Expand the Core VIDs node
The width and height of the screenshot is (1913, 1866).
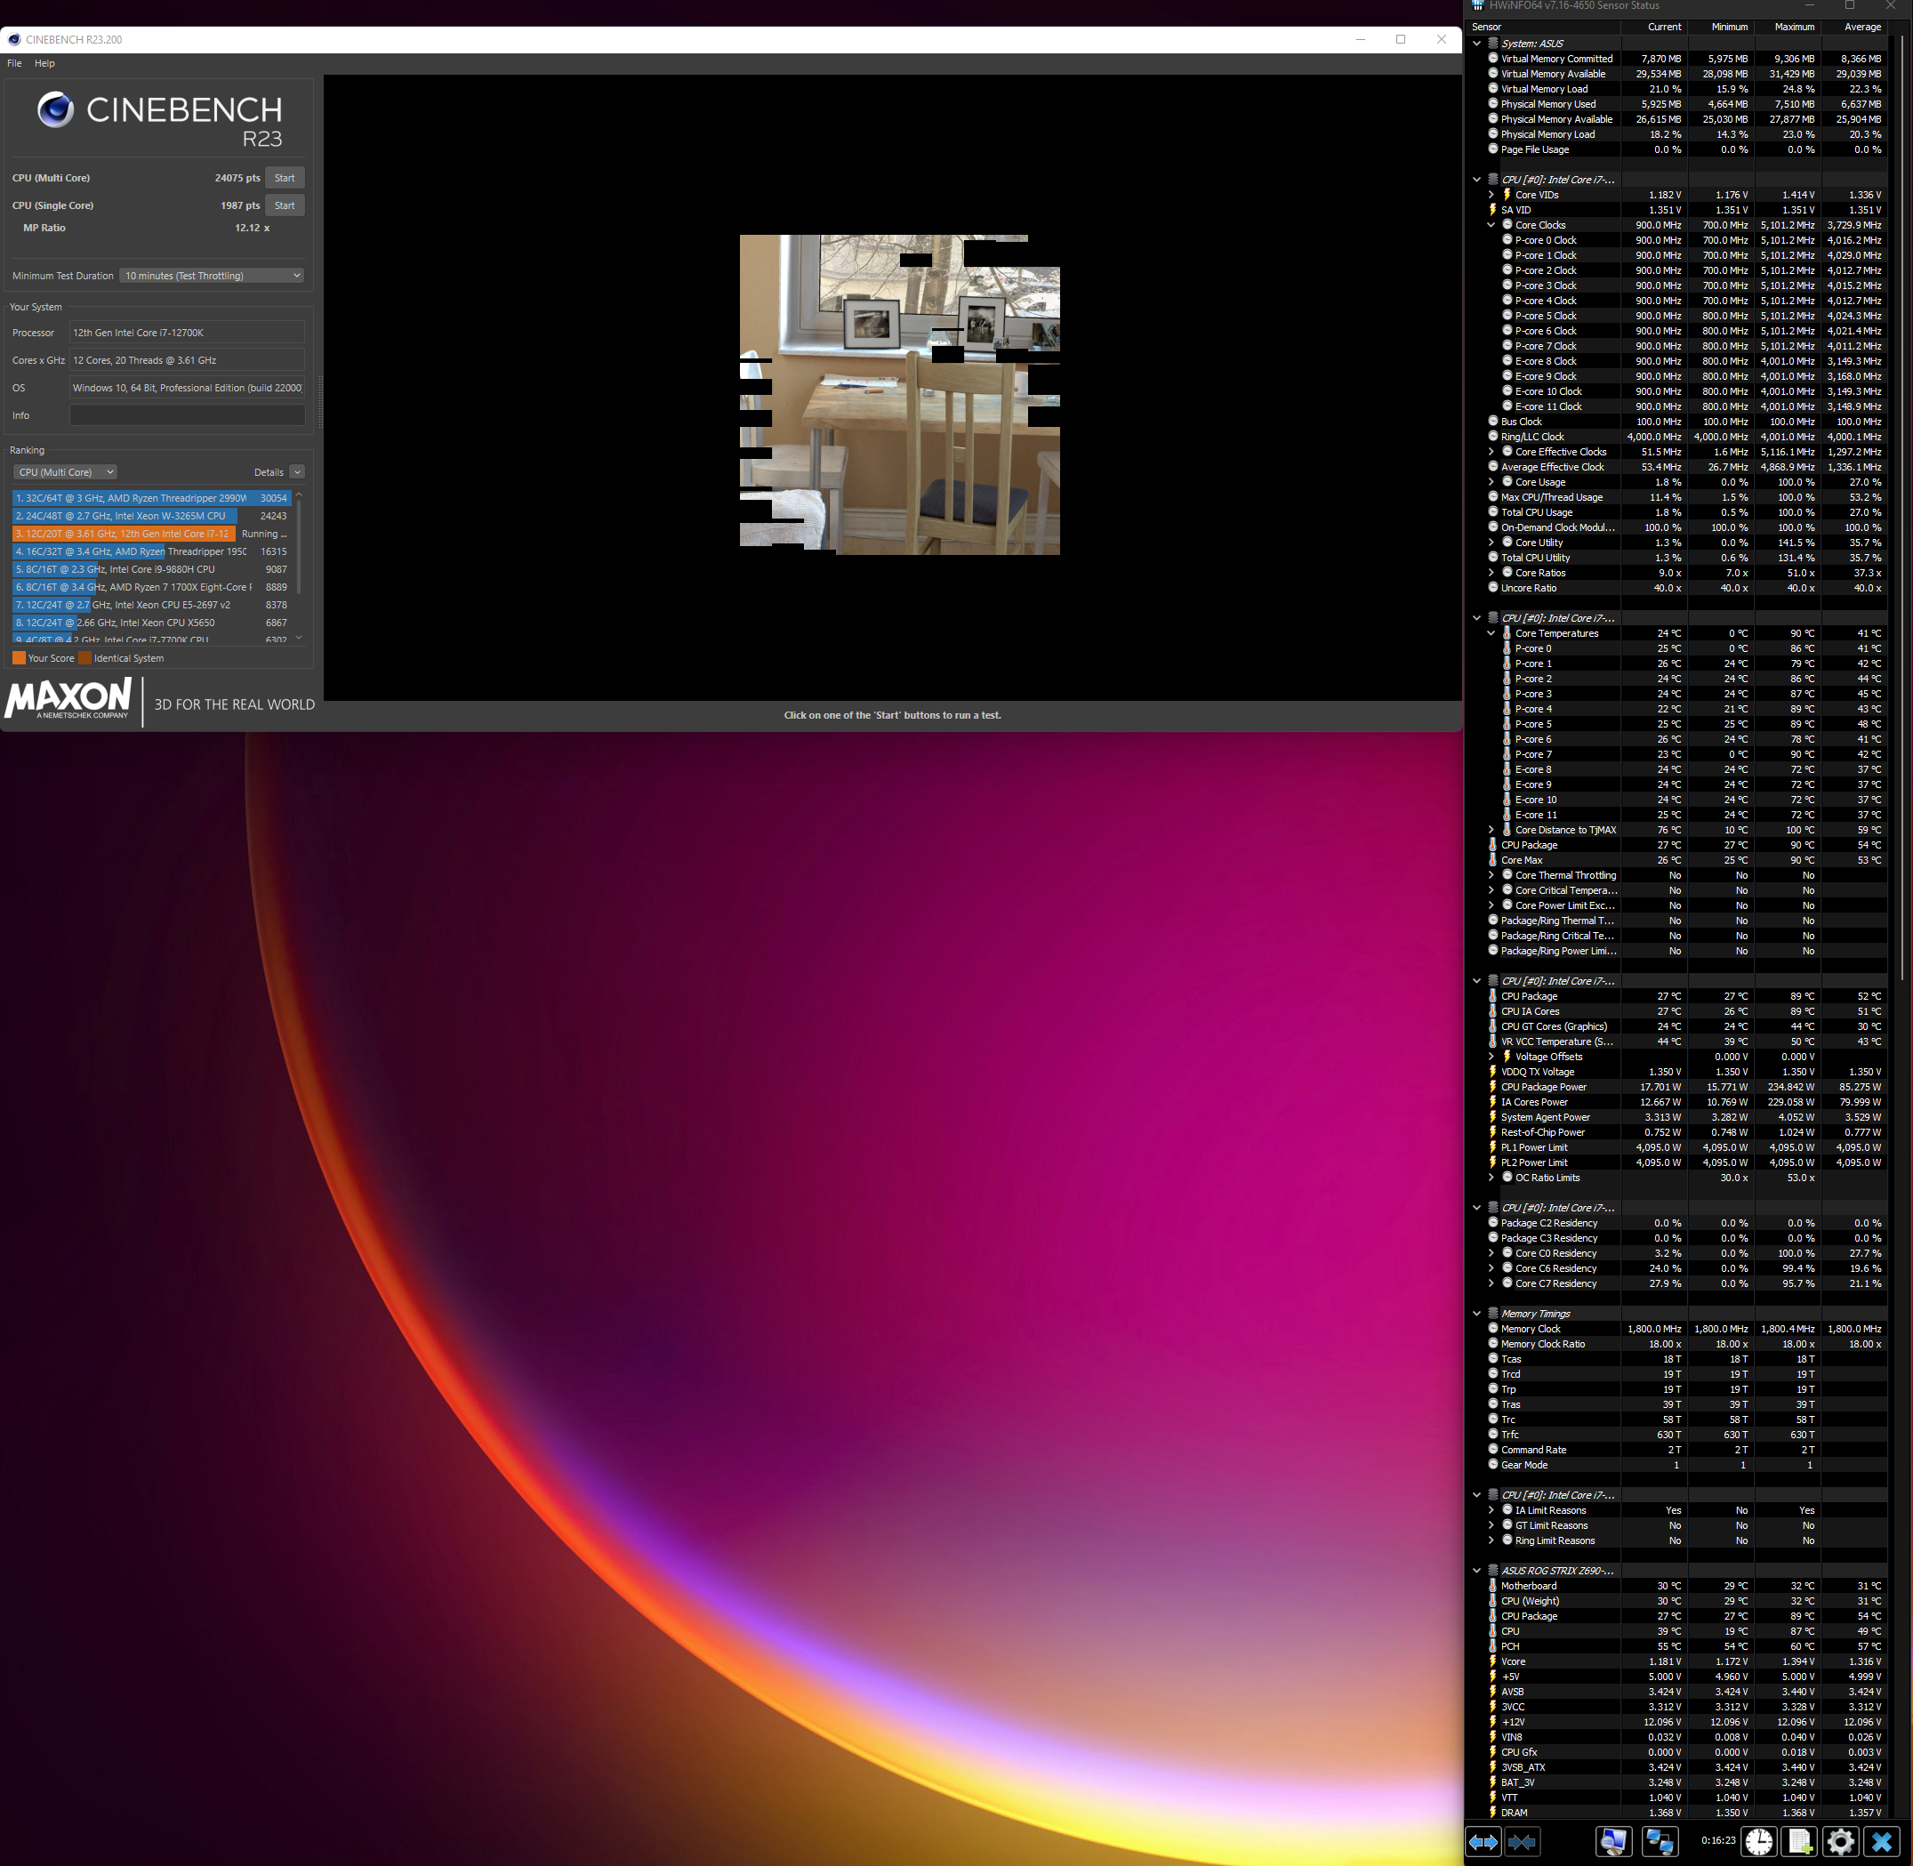coord(1491,194)
